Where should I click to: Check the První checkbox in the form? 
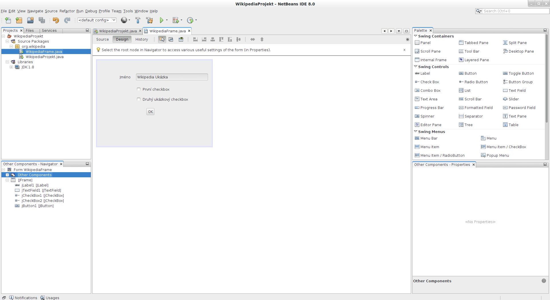pyautogui.click(x=139, y=89)
